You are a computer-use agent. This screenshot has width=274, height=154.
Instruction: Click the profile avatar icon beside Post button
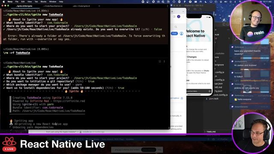coord(182,33)
